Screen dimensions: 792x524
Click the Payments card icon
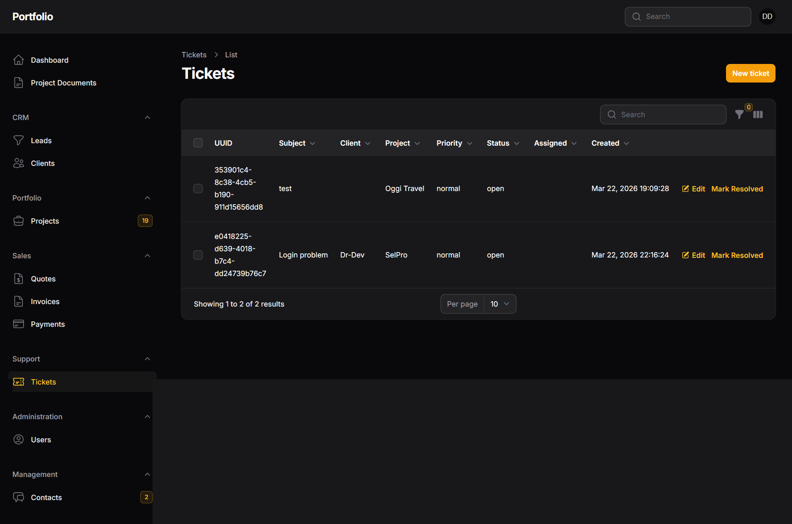coord(19,324)
